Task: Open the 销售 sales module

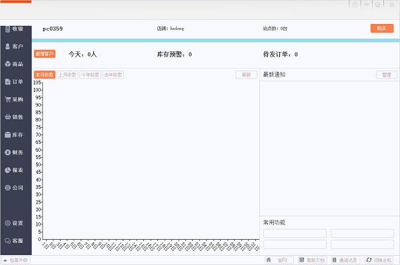Action: pyautogui.click(x=15, y=117)
